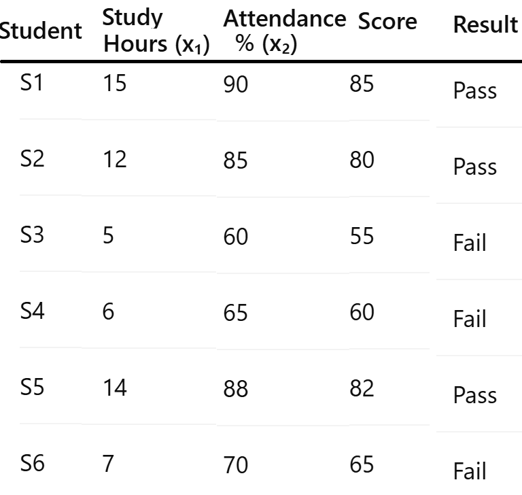Select attendance value 88 for S5
The height and width of the screenshot is (495, 522).
pos(236,390)
